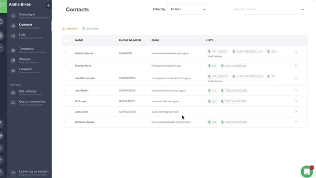
Task: Click the Campaigns megaphone icon
Action: (13, 16)
